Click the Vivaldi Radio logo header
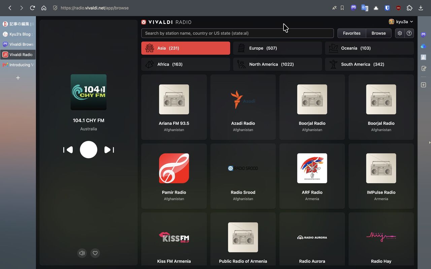 [166, 22]
